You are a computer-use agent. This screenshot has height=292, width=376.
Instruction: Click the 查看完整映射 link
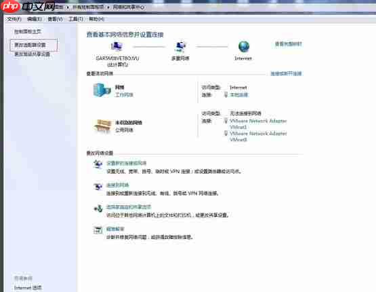288,44
